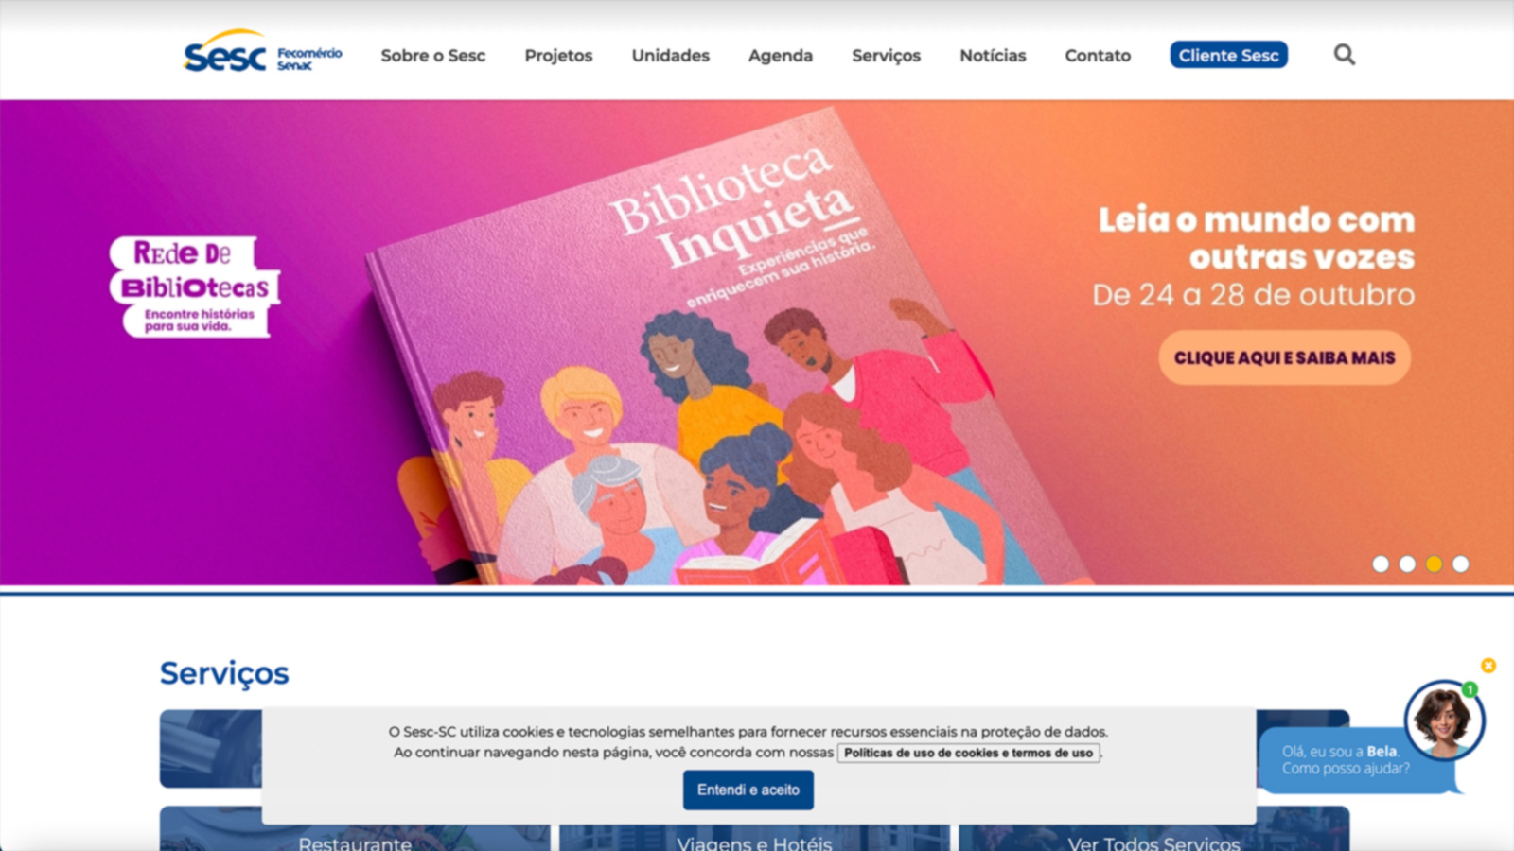
Task: Click the Rede de Bibliotecas badge
Action: coord(195,287)
